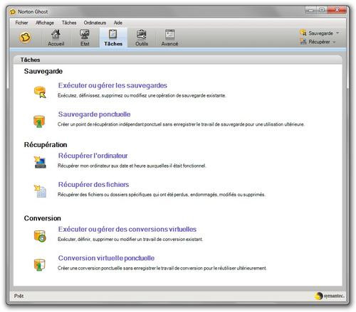Close the Norton Ghost window
This screenshot has width=356, height=312.
337,10
